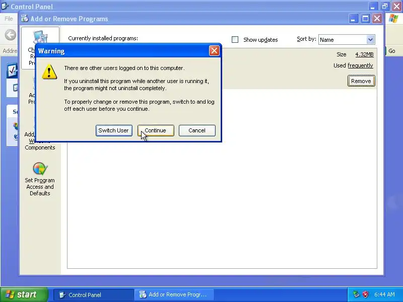Enable the Show updates checkbox
403x302 pixels.
235,40
